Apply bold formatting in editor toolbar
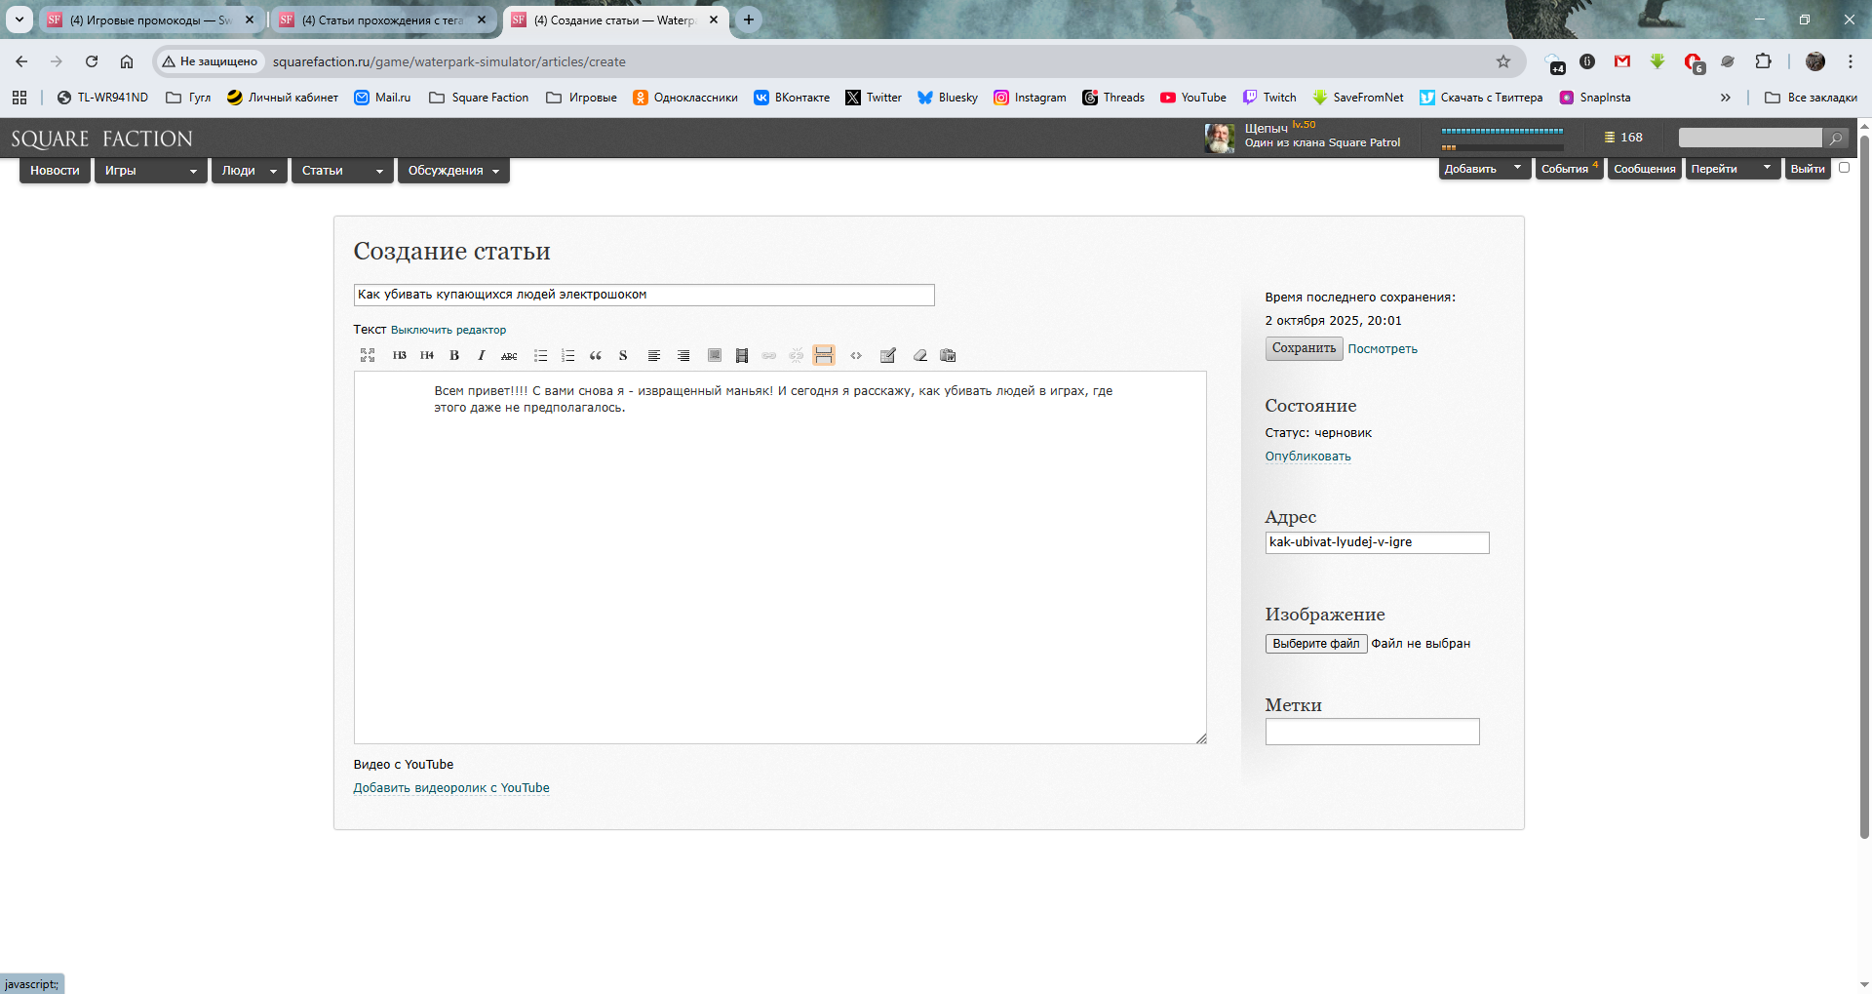 click(454, 355)
